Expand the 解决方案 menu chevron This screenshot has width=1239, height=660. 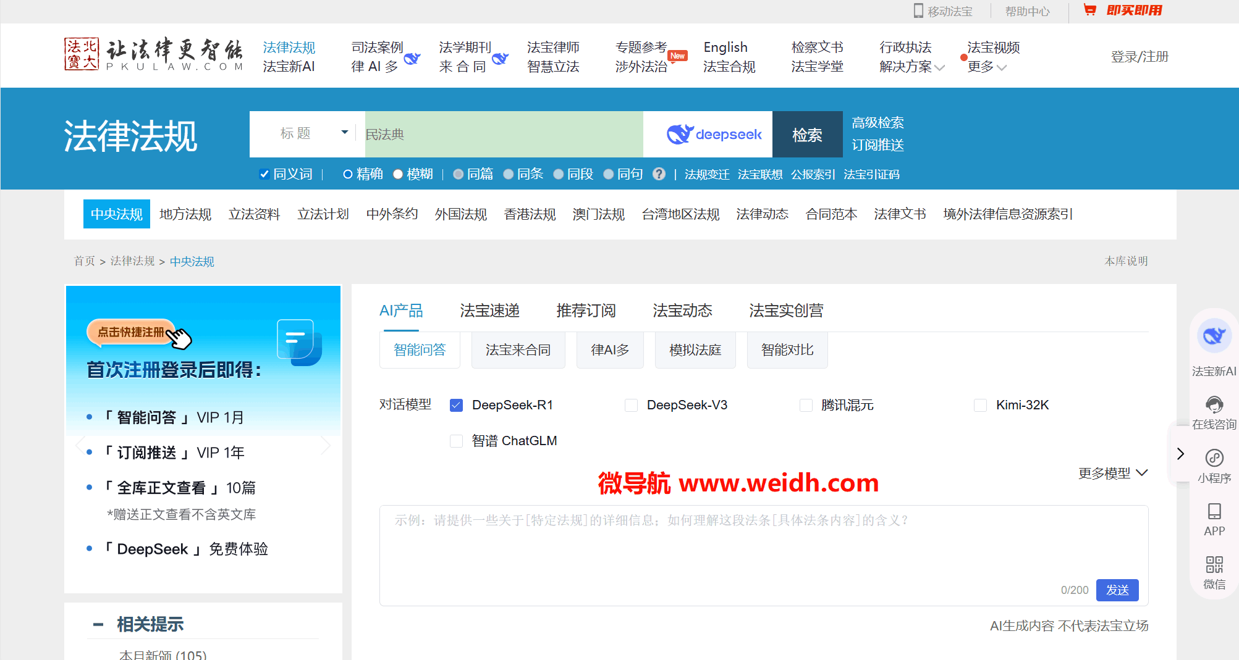pyautogui.click(x=940, y=67)
